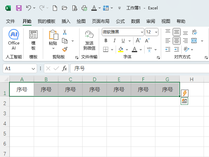Send file to WeChat (发送到微信)
The image size is (209, 157).
pos(89,40)
